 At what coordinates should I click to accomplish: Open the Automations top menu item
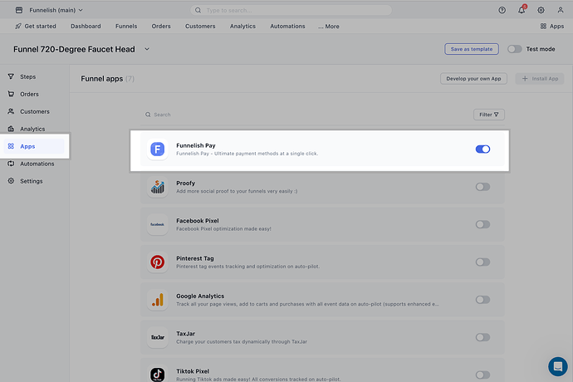tap(287, 27)
